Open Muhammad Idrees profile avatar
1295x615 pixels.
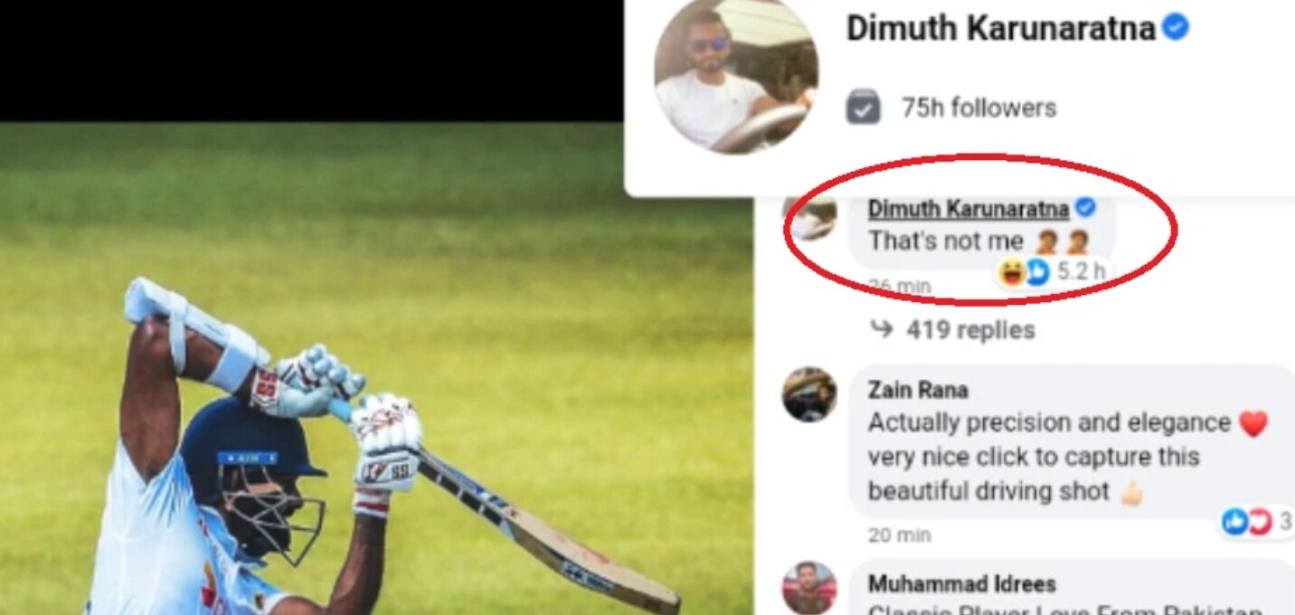pyautogui.click(x=809, y=589)
